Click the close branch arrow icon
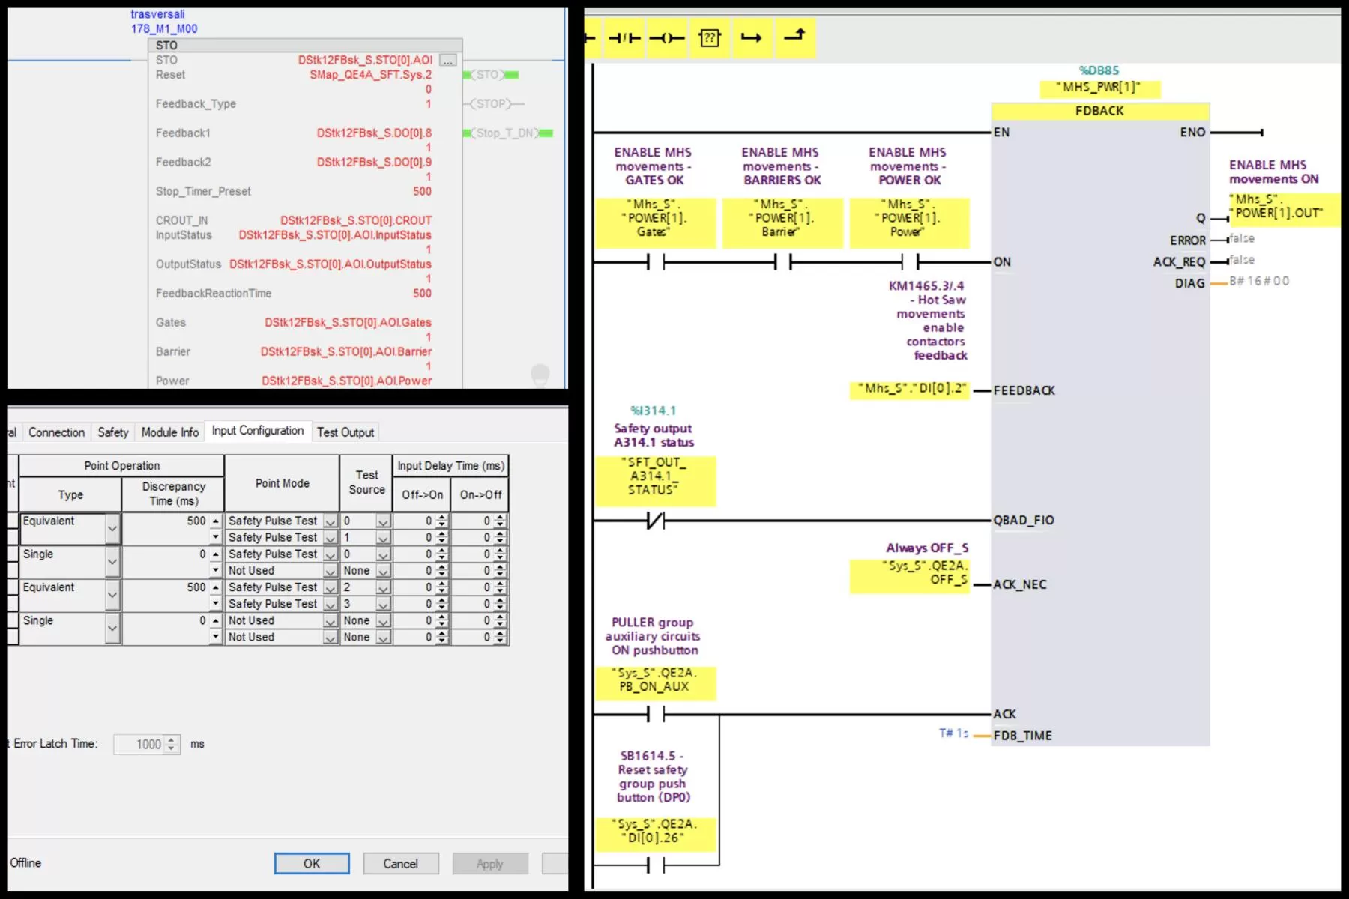Viewport: 1349px width, 899px height. pyautogui.click(x=794, y=36)
